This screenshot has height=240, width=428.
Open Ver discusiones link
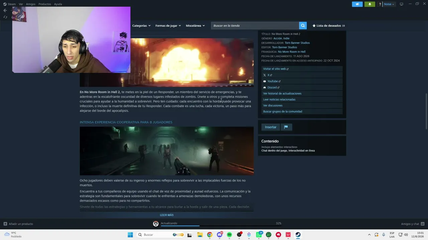pyautogui.click(x=302, y=105)
